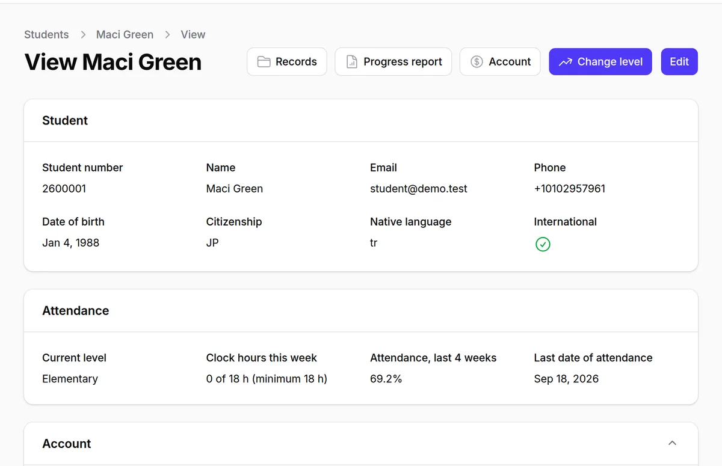Viewport: 722px width, 466px height.
Task: Click the View Maci Green page title
Action: 113,62
